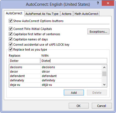This screenshot has width=116, height=113.
Task: Click the replacement word definitely
Action: tap(49, 81)
